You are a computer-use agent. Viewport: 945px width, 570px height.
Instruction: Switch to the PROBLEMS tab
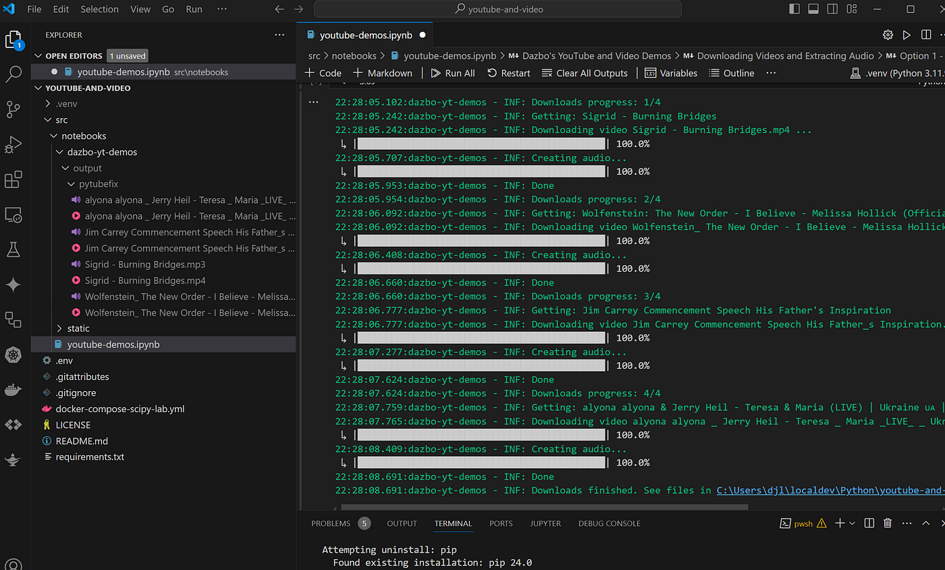(x=331, y=523)
